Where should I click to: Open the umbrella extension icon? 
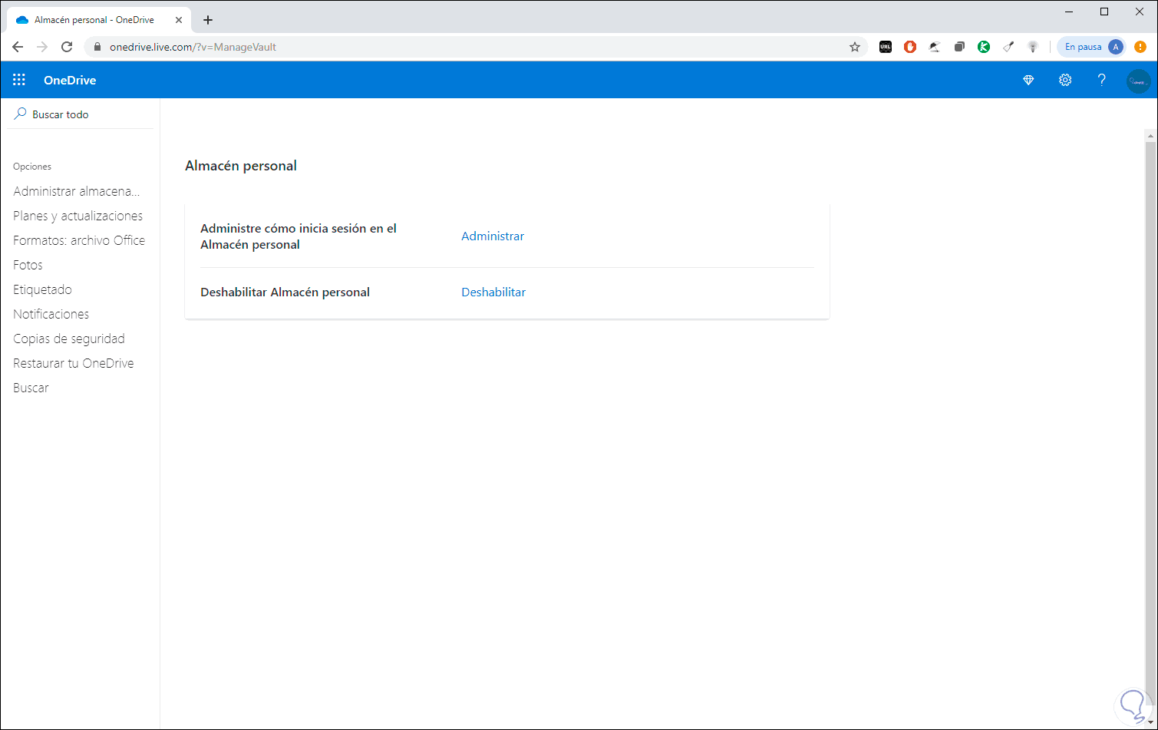tap(935, 47)
